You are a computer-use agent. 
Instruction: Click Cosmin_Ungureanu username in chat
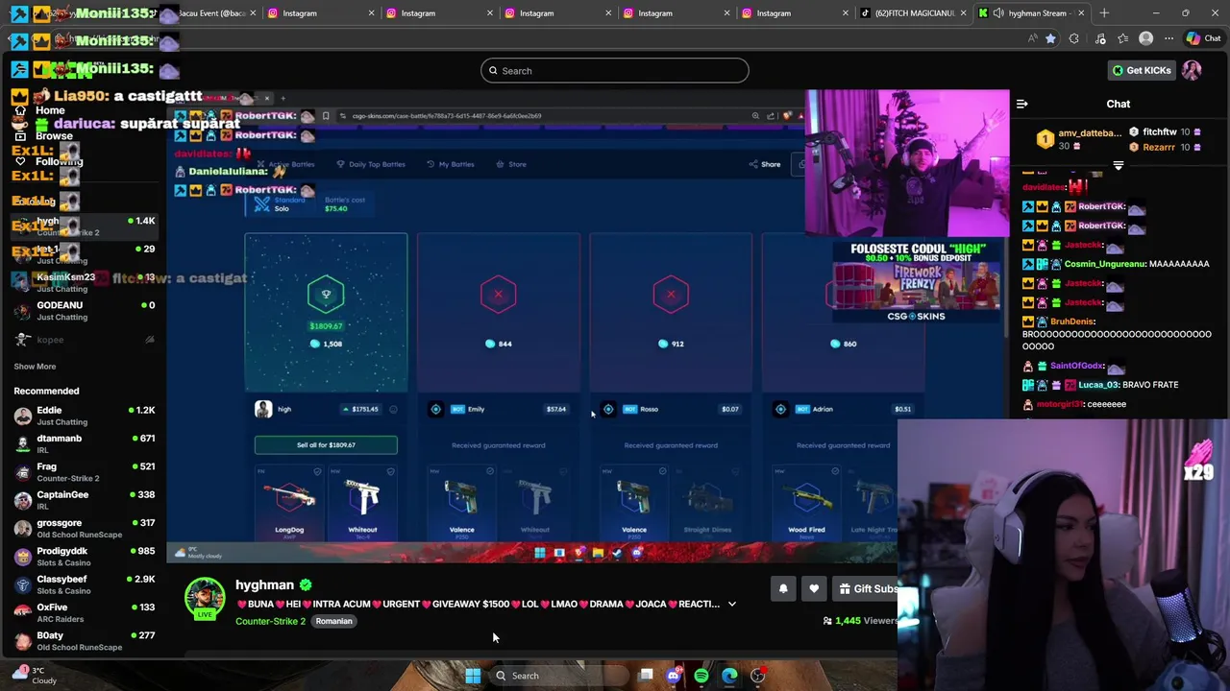pyautogui.click(x=1105, y=264)
